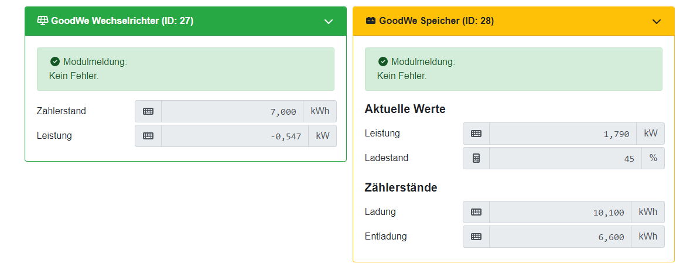Screen dimensions: 683x270
Task: Click the solar panel icon in Wechselrichter header
Action: point(42,21)
